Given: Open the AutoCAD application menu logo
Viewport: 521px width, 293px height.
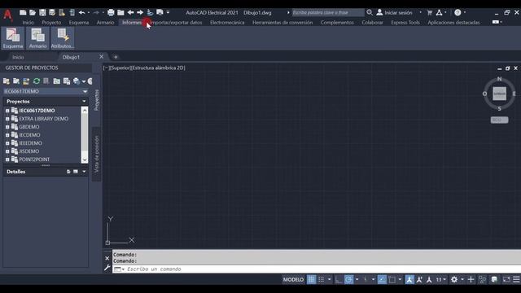Looking at the screenshot, I should click(7, 15).
